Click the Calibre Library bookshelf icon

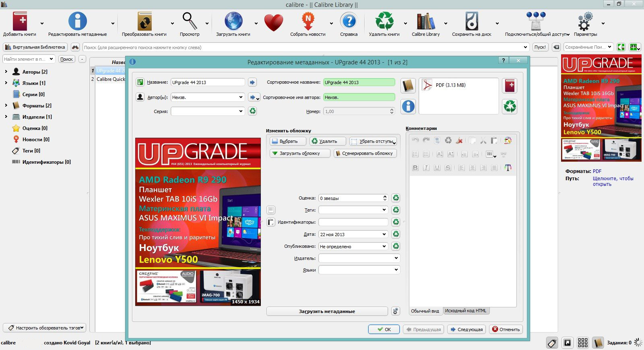[426, 21]
